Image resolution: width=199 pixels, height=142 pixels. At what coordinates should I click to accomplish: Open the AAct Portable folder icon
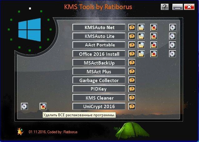coord(141,45)
